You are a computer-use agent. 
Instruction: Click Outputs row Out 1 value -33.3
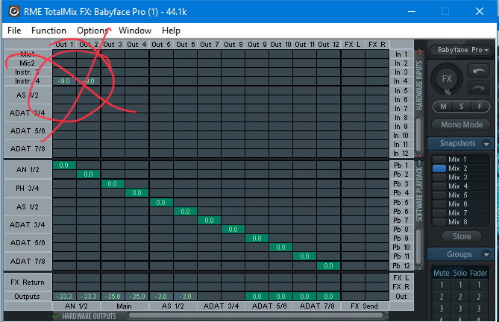(64, 296)
